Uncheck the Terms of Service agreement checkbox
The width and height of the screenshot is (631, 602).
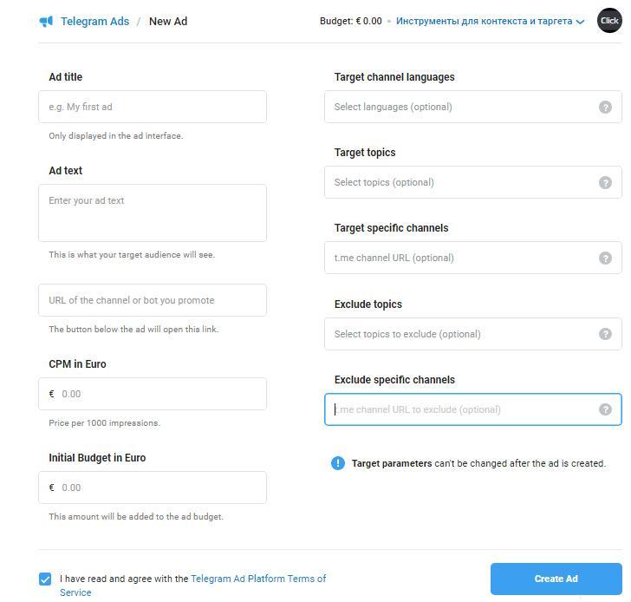pyautogui.click(x=45, y=579)
